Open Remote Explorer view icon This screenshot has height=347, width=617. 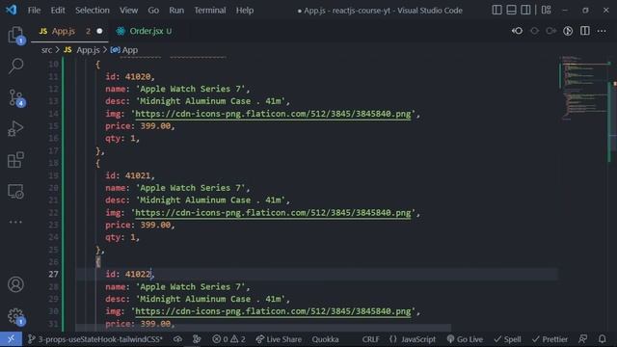point(15,191)
